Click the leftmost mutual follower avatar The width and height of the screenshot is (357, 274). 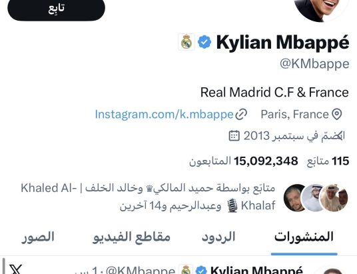click(294, 197)
